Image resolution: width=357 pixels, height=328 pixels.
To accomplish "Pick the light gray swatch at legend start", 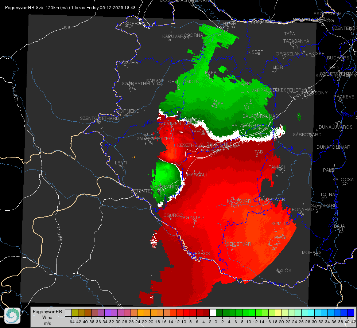I will tap(68, 313).
